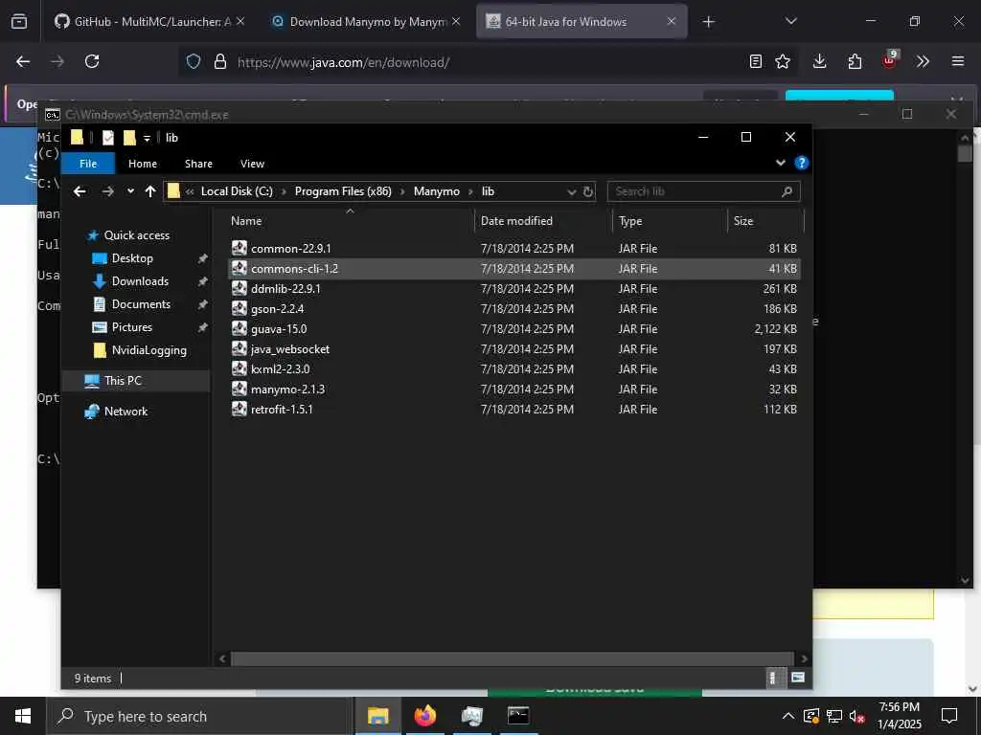Go up one folder level
The height and width of the screenshot is (735, 981).
(150, 191)
